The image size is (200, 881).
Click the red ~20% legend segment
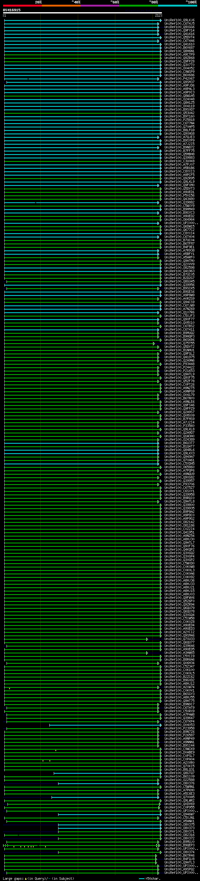[x=22, y=6]
